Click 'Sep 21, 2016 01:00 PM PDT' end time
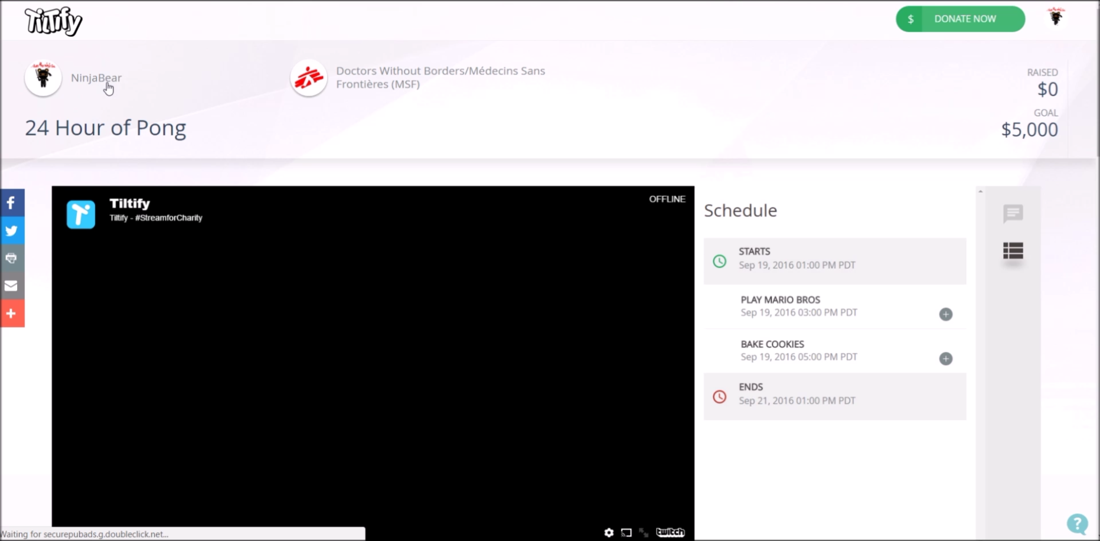The image size is (1100, 541). point(797,400)
